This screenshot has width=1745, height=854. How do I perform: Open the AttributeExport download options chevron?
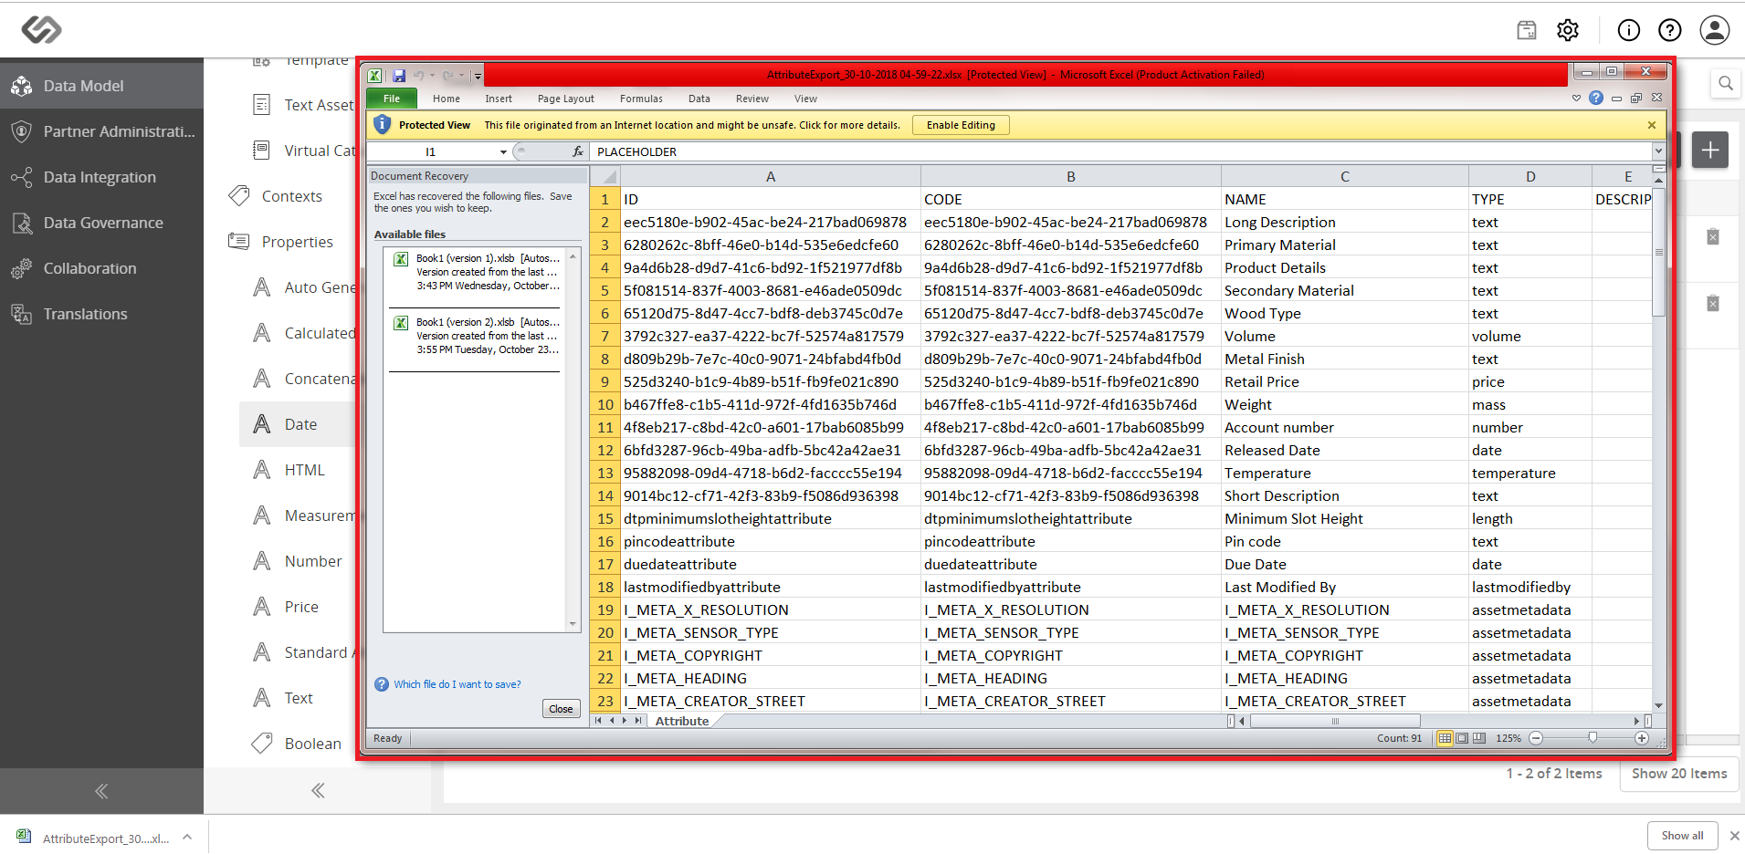click(x=187, y=837)
